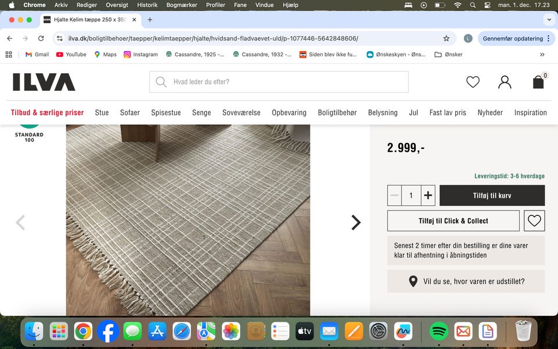Open the user account icon
Image resolution: width=558 pixels, height=349 pixels.
pos(505,82)
